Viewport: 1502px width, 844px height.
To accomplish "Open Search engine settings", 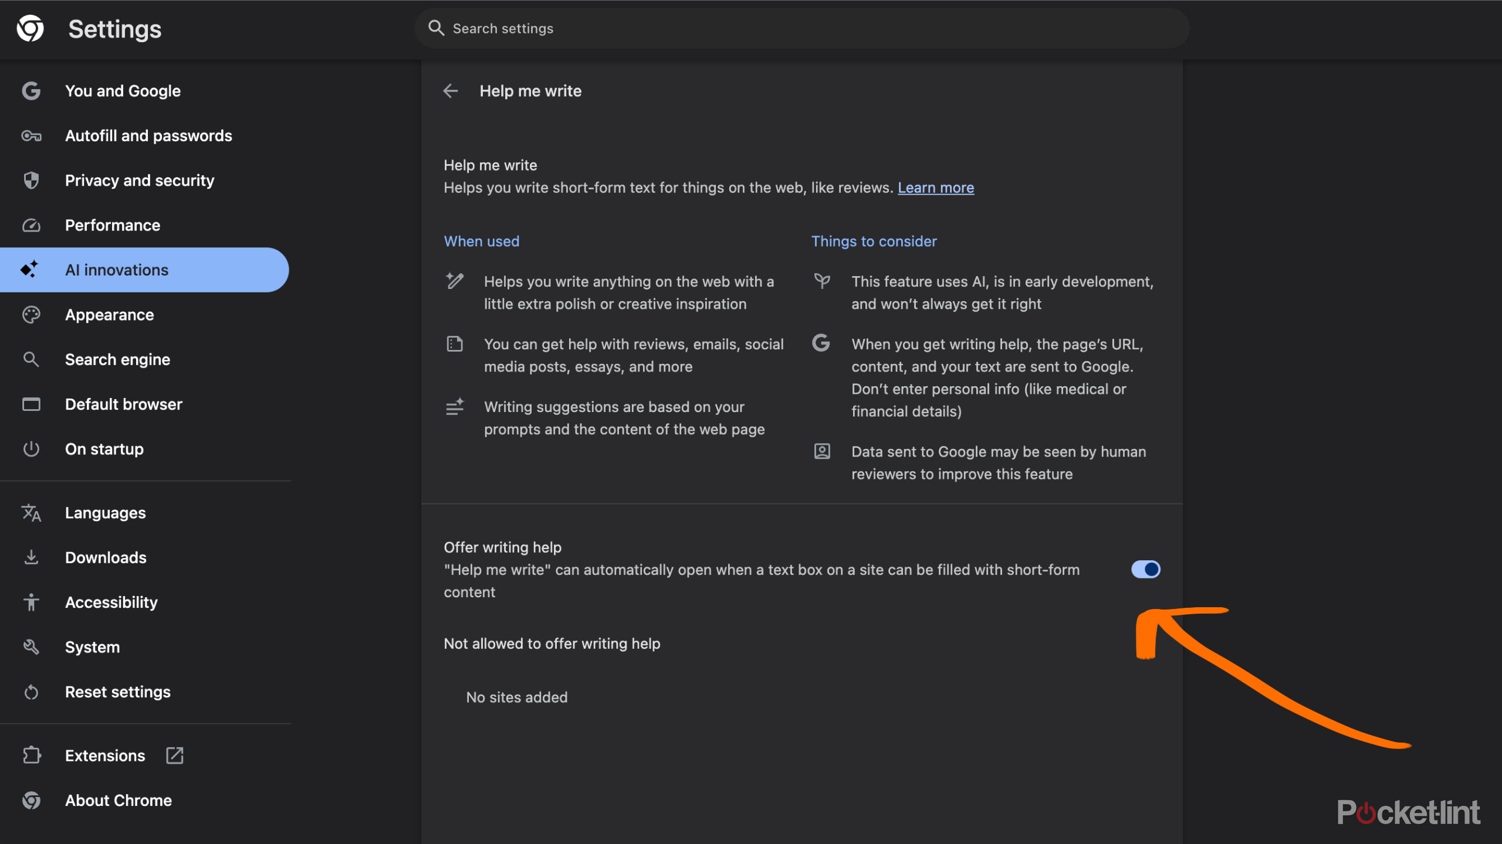I will click(x=117, y=360).
